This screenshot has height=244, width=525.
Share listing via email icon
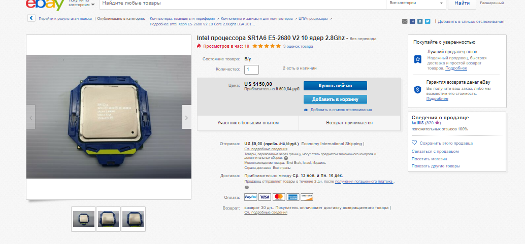click(405, 21)
